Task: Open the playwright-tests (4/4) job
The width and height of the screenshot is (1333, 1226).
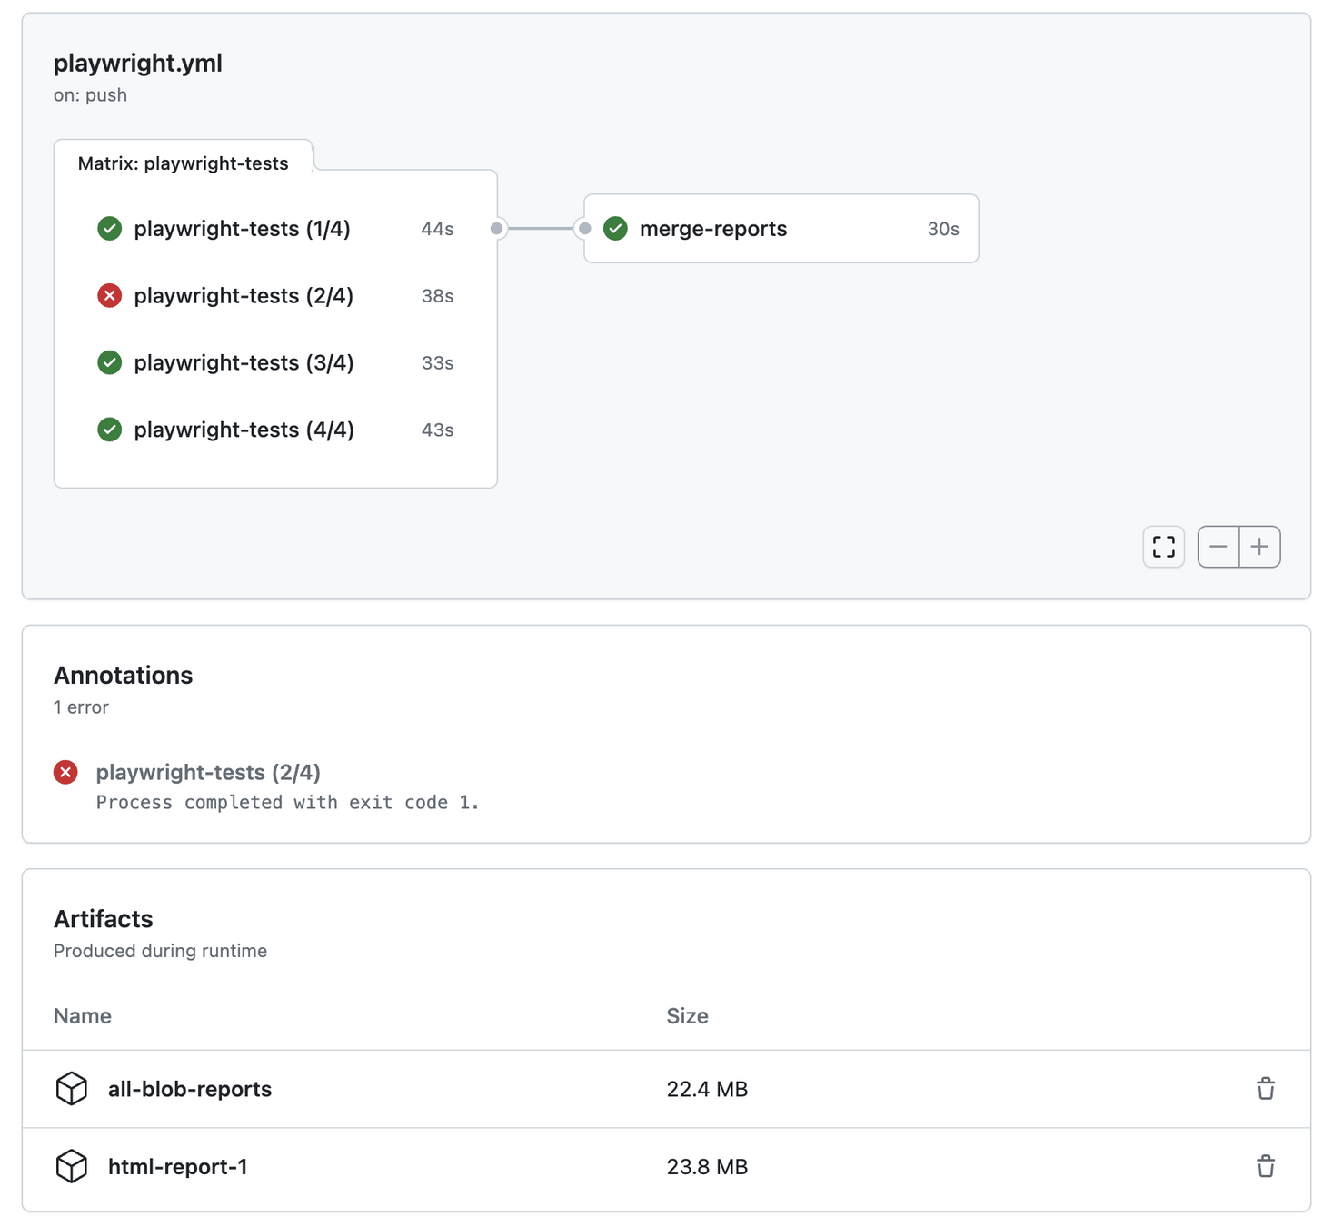Action: 275,430
